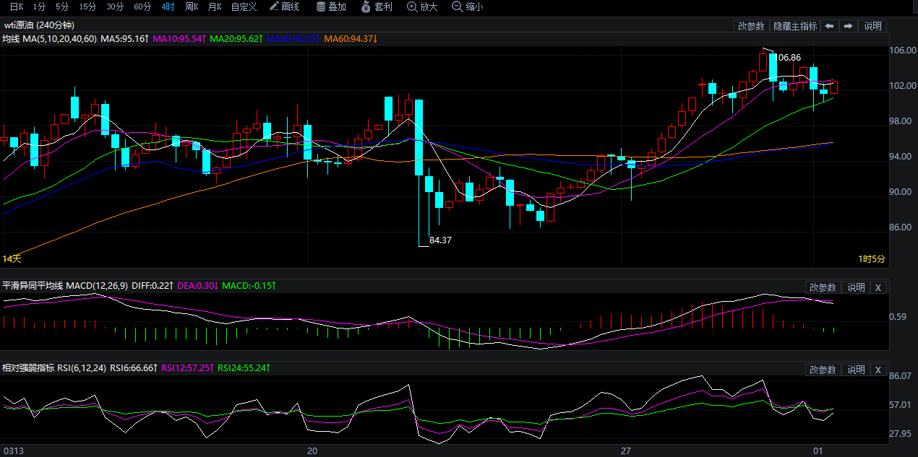Switch to 15分 timeframe

(x=87, y=6)
